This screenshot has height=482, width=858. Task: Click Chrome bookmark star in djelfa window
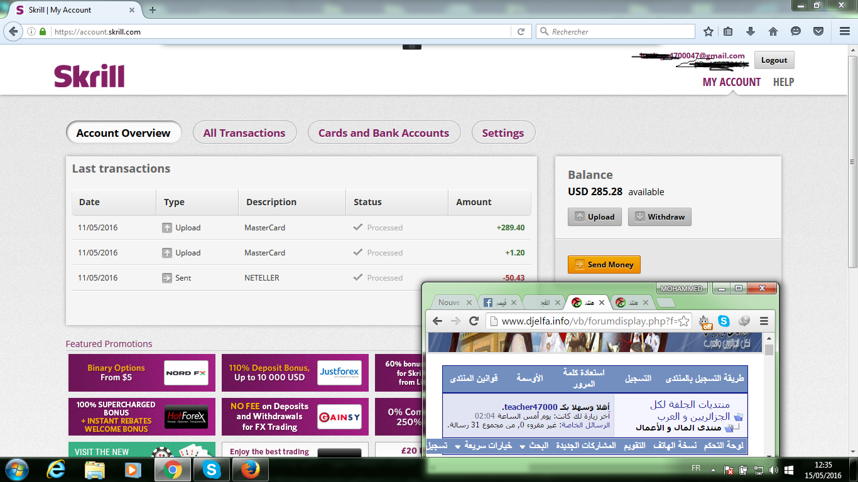click(684, 321)
